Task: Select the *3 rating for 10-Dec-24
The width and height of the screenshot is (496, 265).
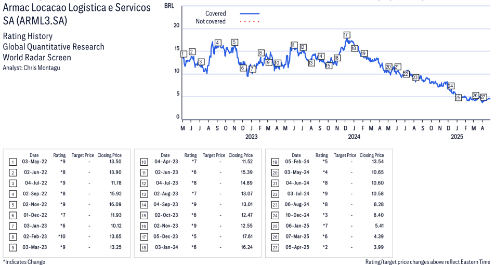Action: point(325,215)
